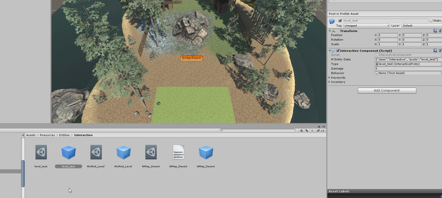Open Interactive Component help reference icon
The height and width of the screenshot is (198, 442).
pos(435,51)
